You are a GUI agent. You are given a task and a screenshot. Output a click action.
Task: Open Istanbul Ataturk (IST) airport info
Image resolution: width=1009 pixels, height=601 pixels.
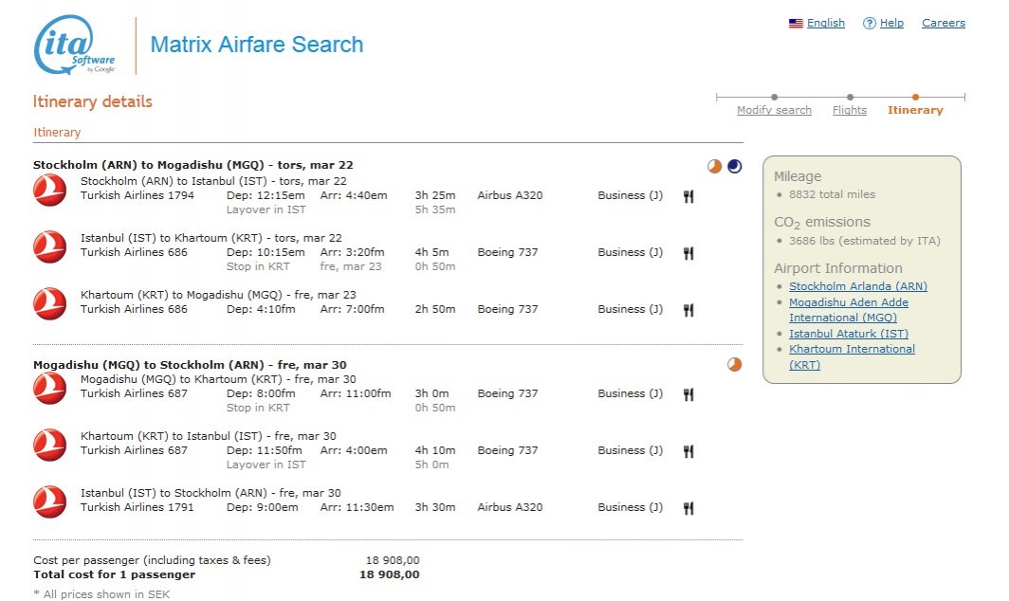click(x=849, y=334)
